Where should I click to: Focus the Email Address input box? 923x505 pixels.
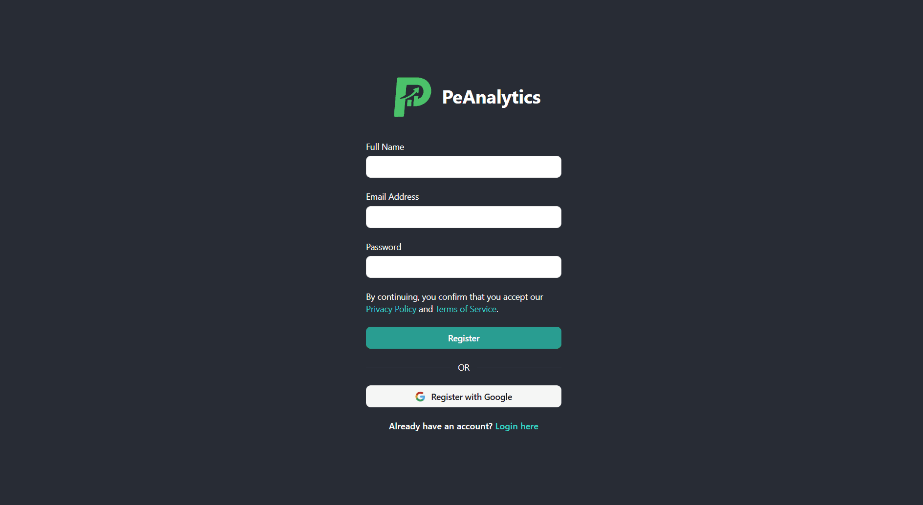463,217
